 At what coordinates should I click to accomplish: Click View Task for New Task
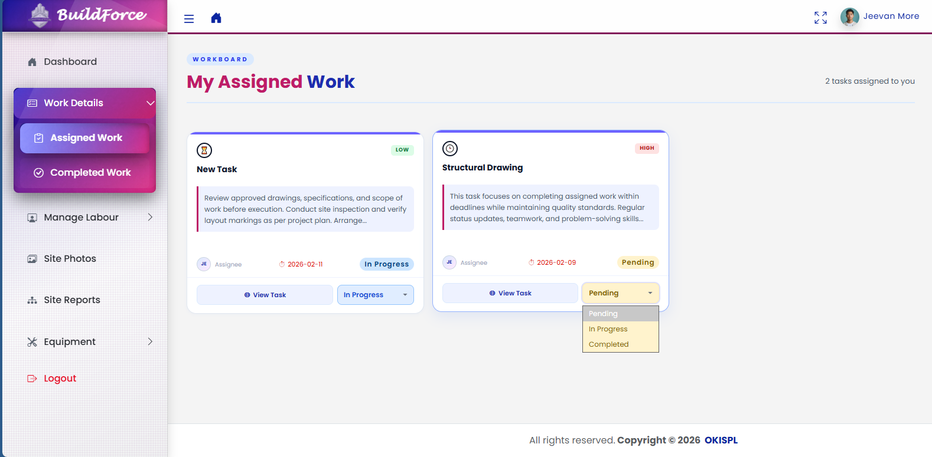(x=265, y=295)
